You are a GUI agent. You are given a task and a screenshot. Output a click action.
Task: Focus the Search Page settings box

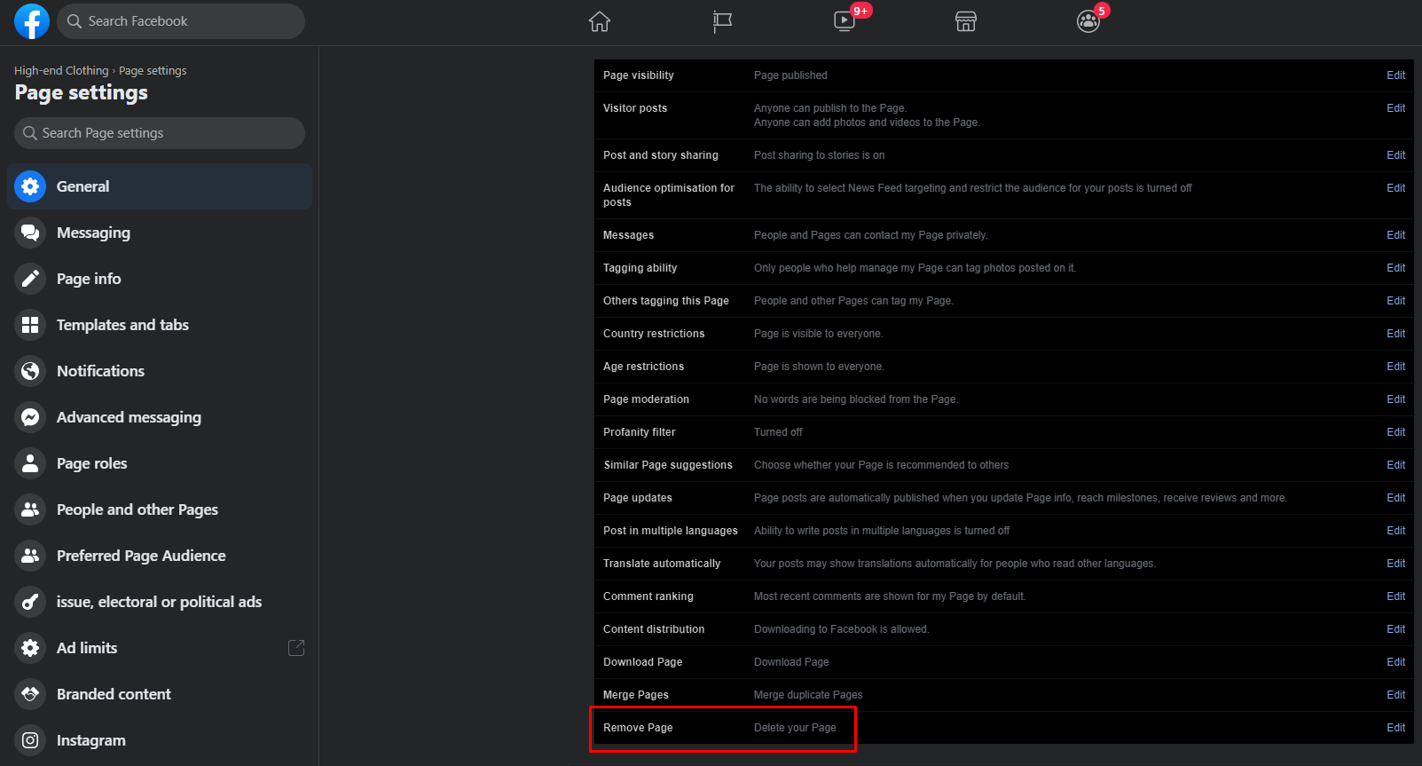[x=160, y=133]
